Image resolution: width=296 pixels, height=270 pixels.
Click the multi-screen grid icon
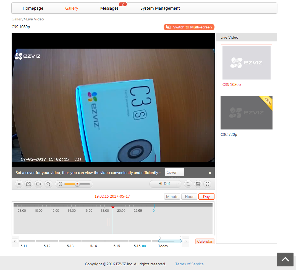pos(168,27)
